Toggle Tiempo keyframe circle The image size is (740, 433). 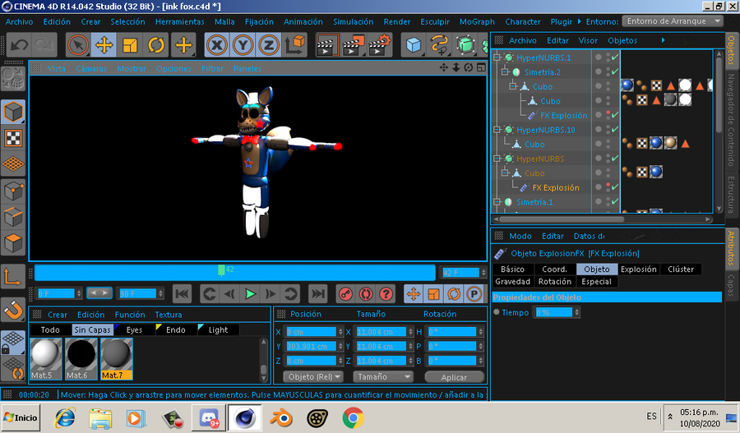coord(497,311)
